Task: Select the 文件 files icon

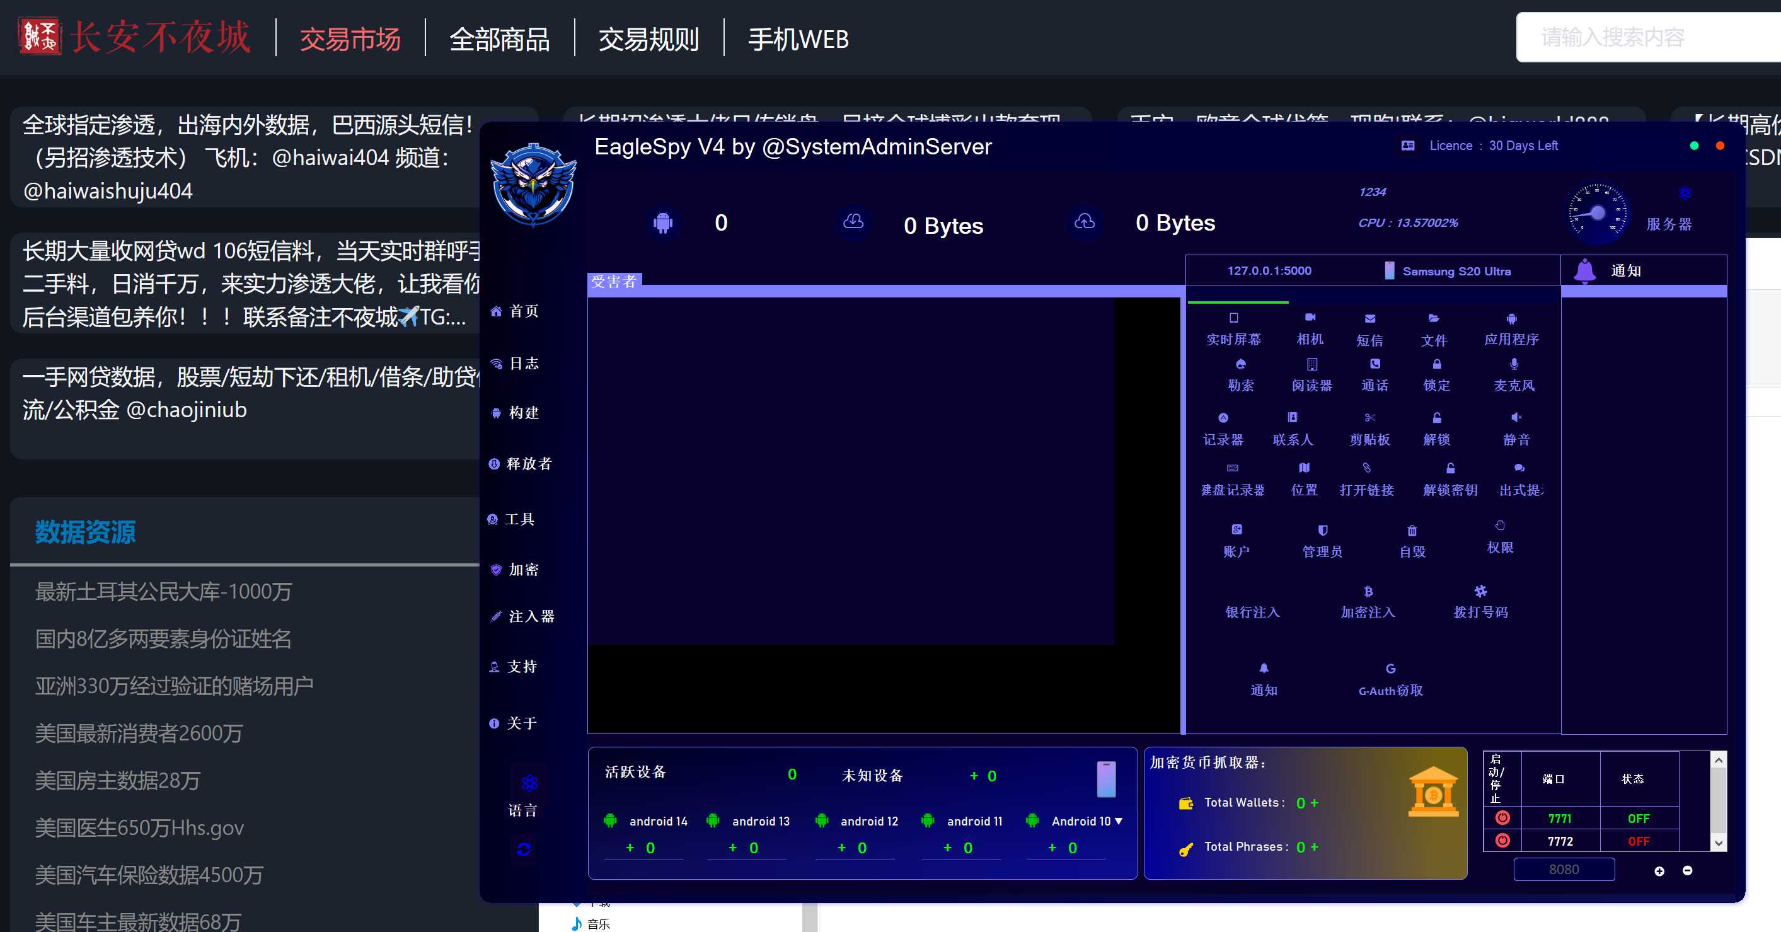Action: click(1434, 319)
